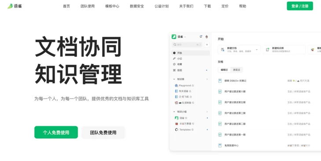
Task: Click the plus button beside the search box
Action: click(207, 44)
